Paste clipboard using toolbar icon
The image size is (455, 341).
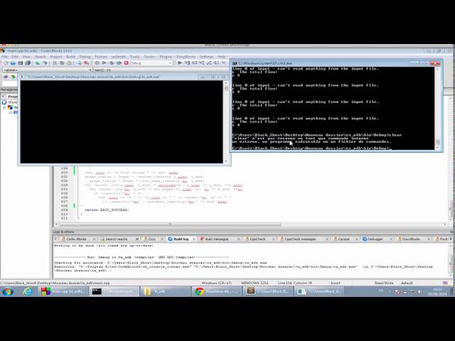pyautogui.click(x=70, y=63)
